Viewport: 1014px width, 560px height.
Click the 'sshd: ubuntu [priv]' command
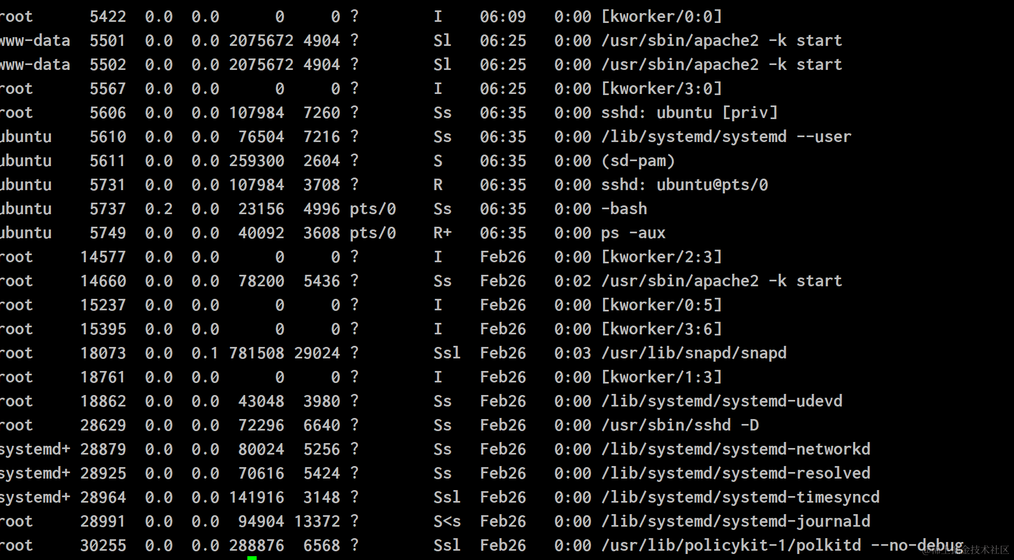click(689, 113)
